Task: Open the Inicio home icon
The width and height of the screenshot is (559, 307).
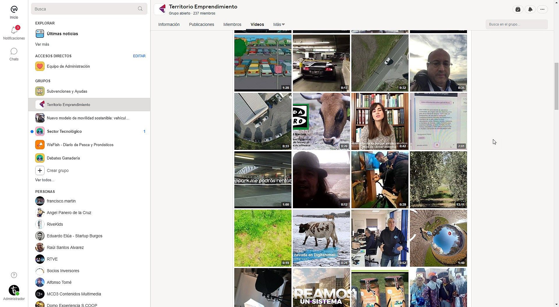Action: [14, 9]
